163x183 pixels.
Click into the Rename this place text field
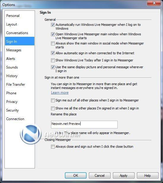click(x=84, y=124)
